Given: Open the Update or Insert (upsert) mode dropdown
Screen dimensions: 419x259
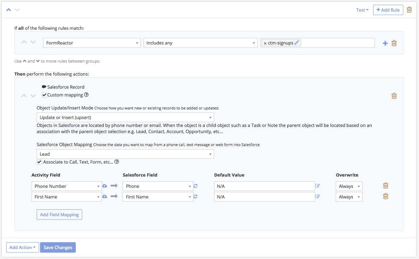Looking at the screenshot, I should (x=125, y=118).
